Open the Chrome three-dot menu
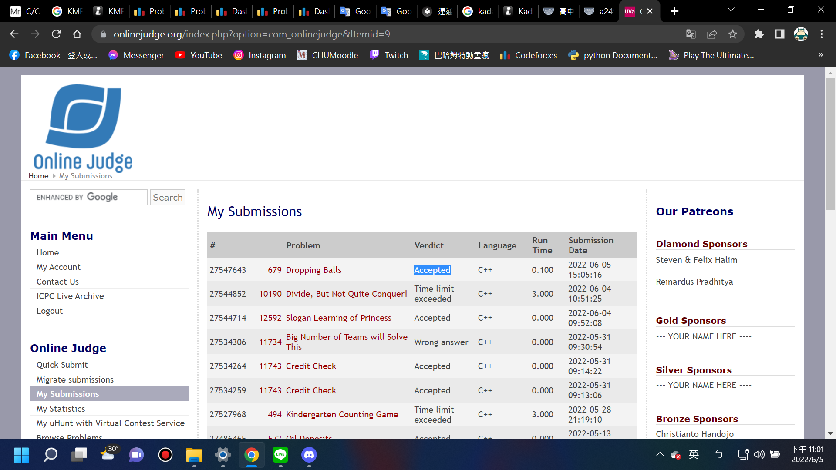 [822, 34]
